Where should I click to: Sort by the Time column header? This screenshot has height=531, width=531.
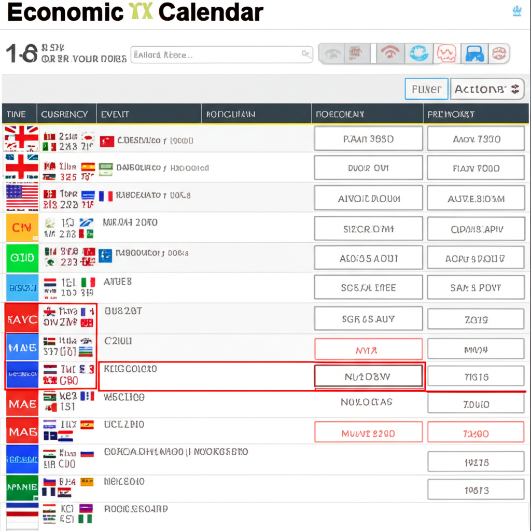[17, 114]
